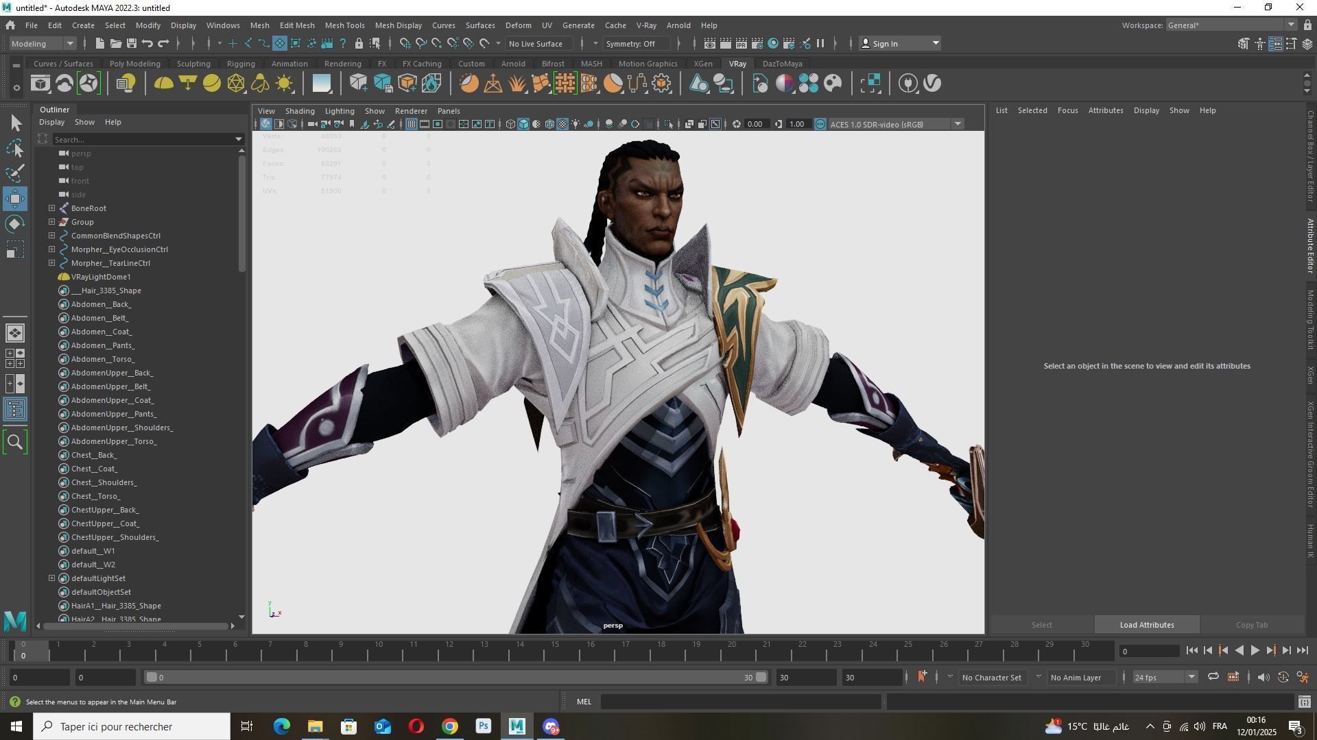Screen dimensions: 1317x740
Task: Click the New Scene icon
Action: (x=99, y=44)
